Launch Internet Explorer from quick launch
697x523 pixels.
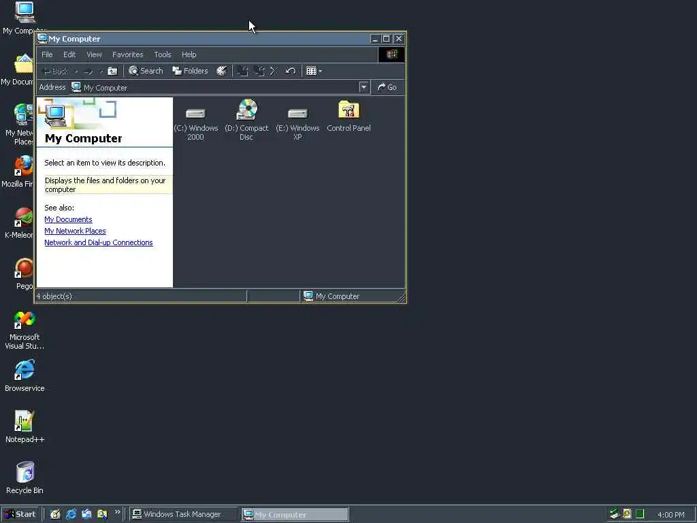[71, 515]
